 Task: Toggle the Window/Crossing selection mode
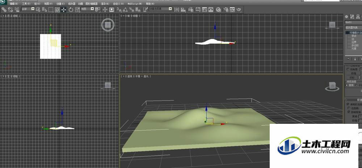click(x=57, y=9)
